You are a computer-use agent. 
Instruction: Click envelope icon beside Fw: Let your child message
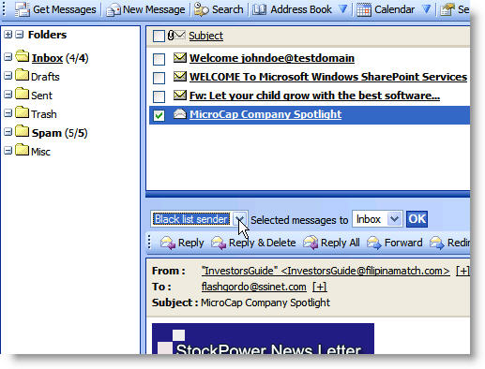click(180, 95)
